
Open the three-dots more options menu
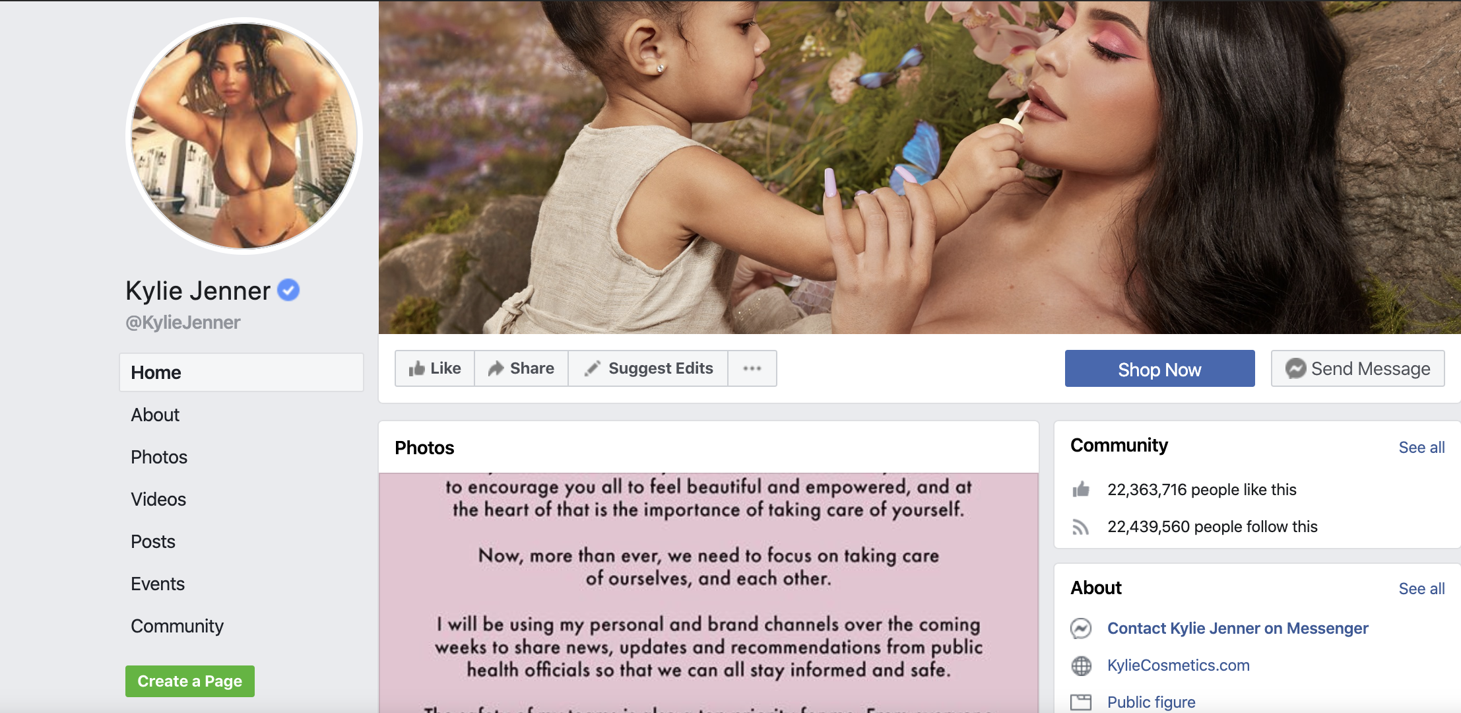(x=752, y=368)
